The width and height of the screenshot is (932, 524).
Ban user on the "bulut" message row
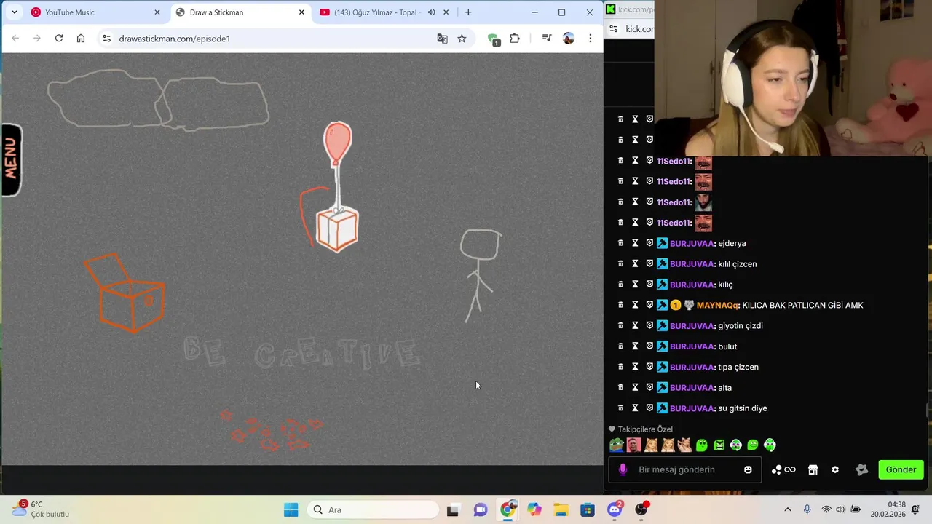pos(649,346)
